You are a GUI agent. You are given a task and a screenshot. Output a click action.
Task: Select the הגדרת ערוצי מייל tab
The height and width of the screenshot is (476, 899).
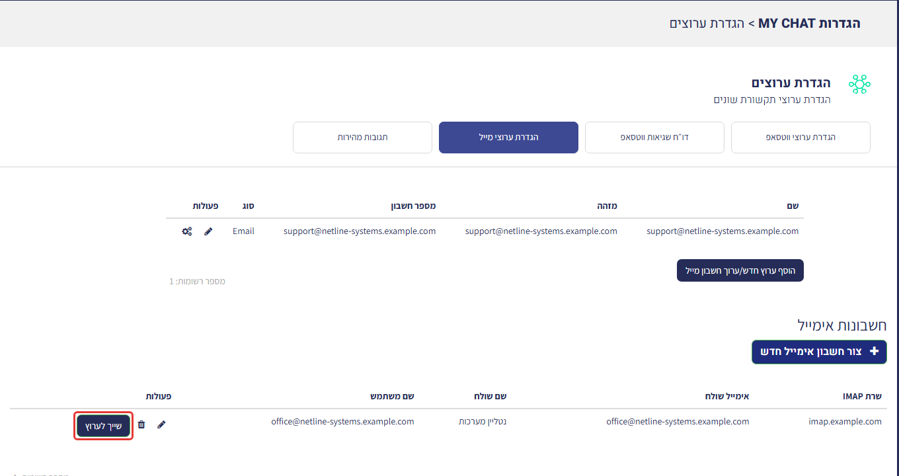508,138
